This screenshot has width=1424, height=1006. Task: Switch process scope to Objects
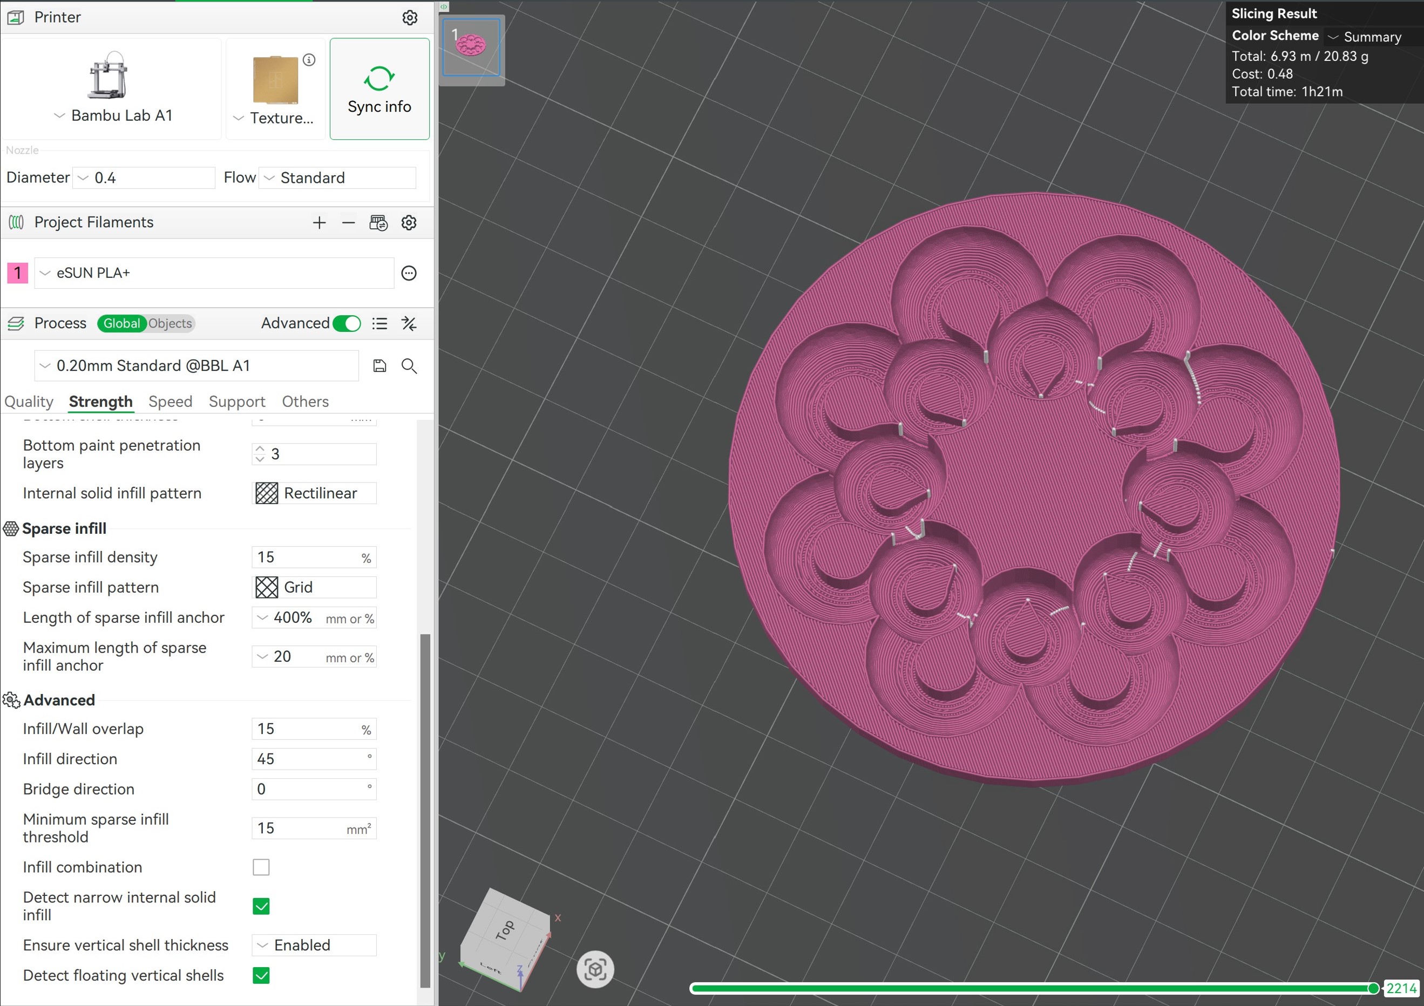click(x=170, y=324)
